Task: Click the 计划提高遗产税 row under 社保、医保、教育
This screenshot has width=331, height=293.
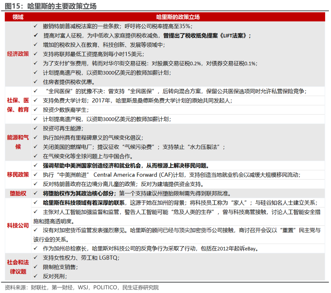Action: click(x=178, y=119)
